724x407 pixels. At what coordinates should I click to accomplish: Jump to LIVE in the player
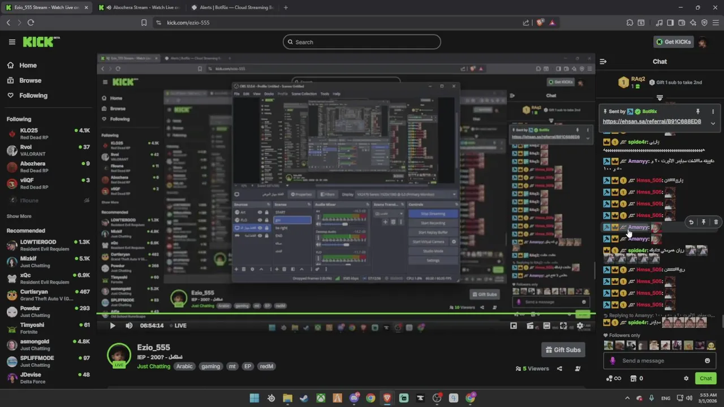click(x=178, y=326)
